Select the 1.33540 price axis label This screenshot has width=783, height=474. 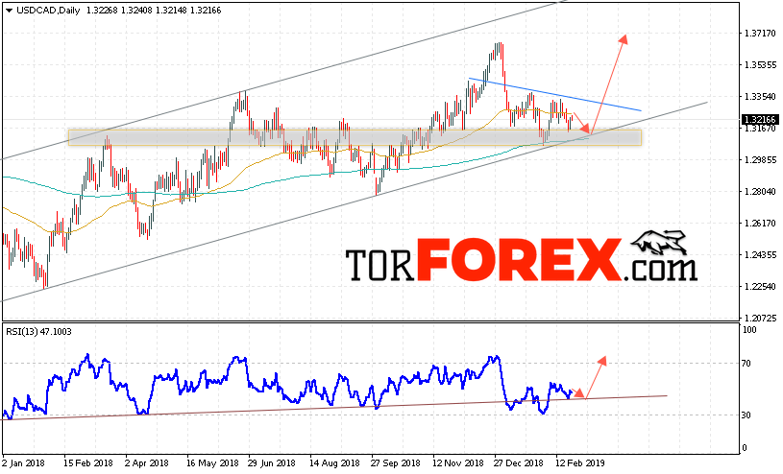(x=760, y=97)
